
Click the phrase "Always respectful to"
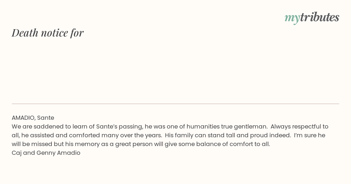coord(300,126)
